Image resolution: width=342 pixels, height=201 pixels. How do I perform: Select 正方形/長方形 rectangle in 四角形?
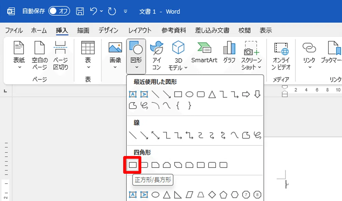(133, 165)
